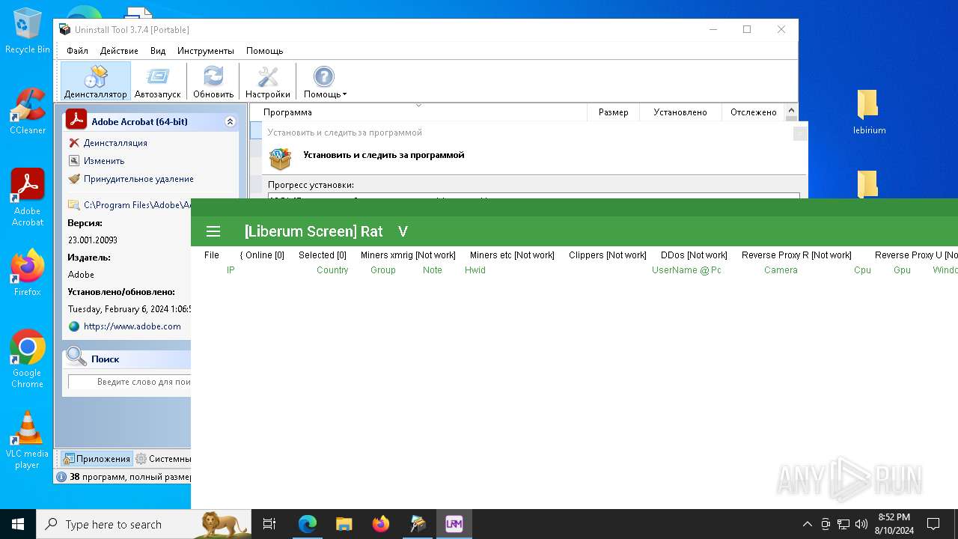Click the taskbar search box
958x539 pixels.
click(x=144, y=524)
